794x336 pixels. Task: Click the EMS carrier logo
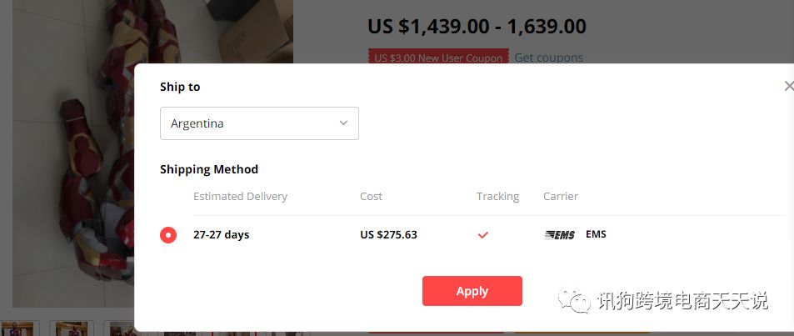[560, 235]
